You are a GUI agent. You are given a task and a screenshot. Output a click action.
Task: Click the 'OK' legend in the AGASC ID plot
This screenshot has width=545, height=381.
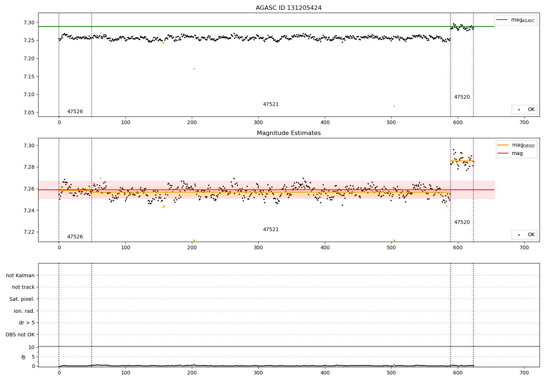[x=524, y=109]
